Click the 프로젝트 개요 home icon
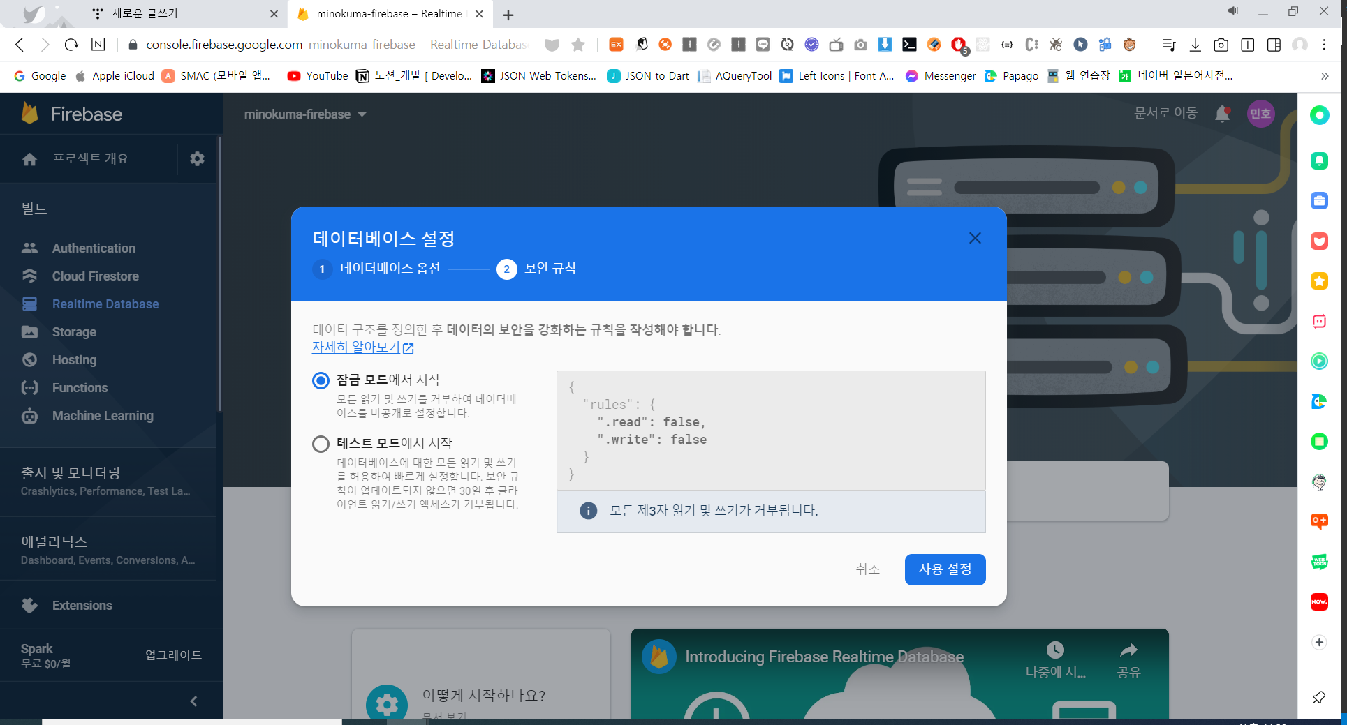This screenshot has height=725, width=1347. pyautogui.click(x=29, y=159)
